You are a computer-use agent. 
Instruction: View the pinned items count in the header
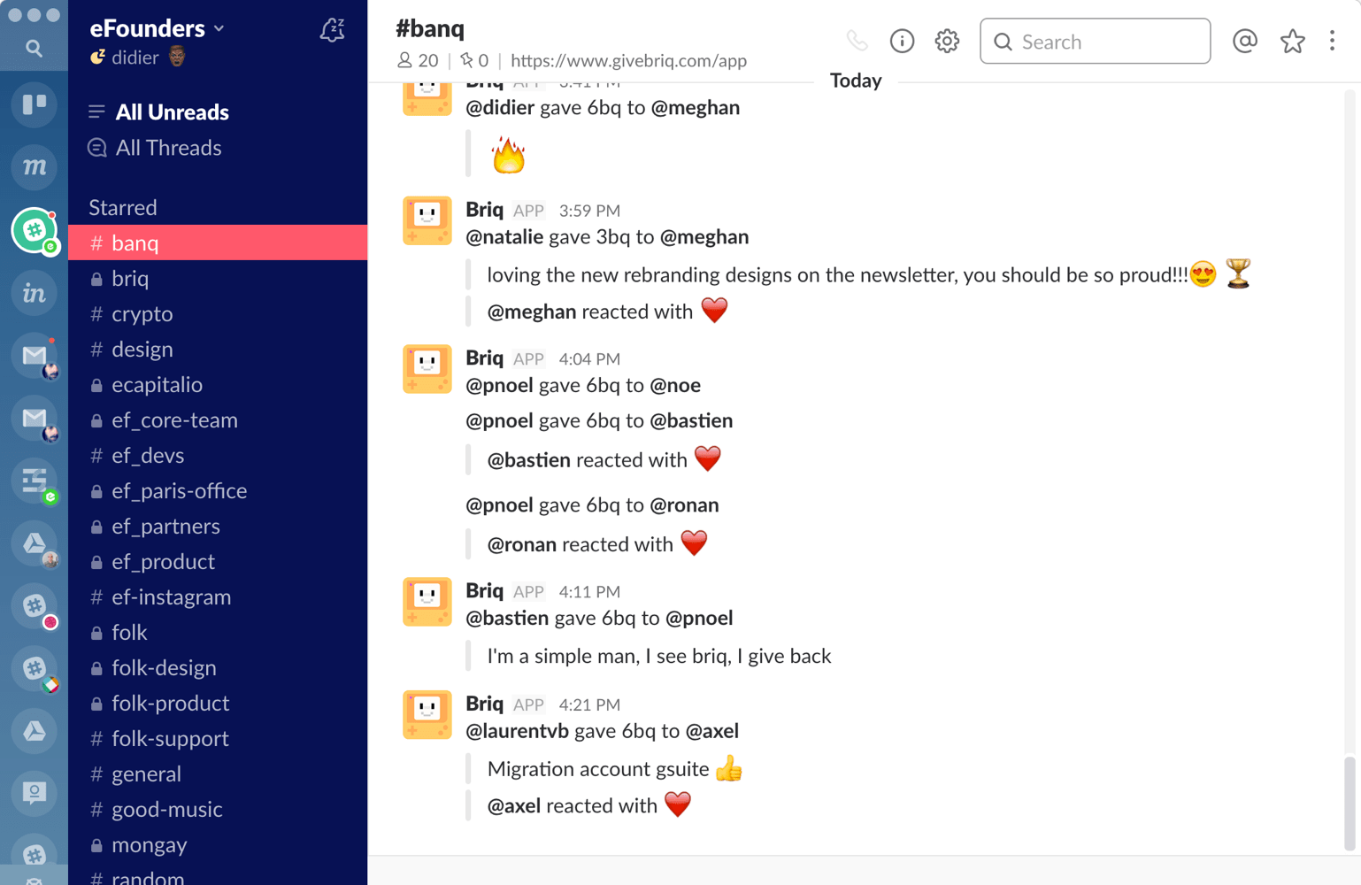point(474,60)
